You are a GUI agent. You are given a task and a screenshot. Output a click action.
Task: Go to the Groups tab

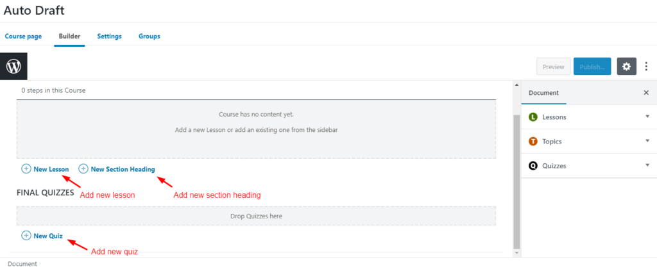pos(149,37)
